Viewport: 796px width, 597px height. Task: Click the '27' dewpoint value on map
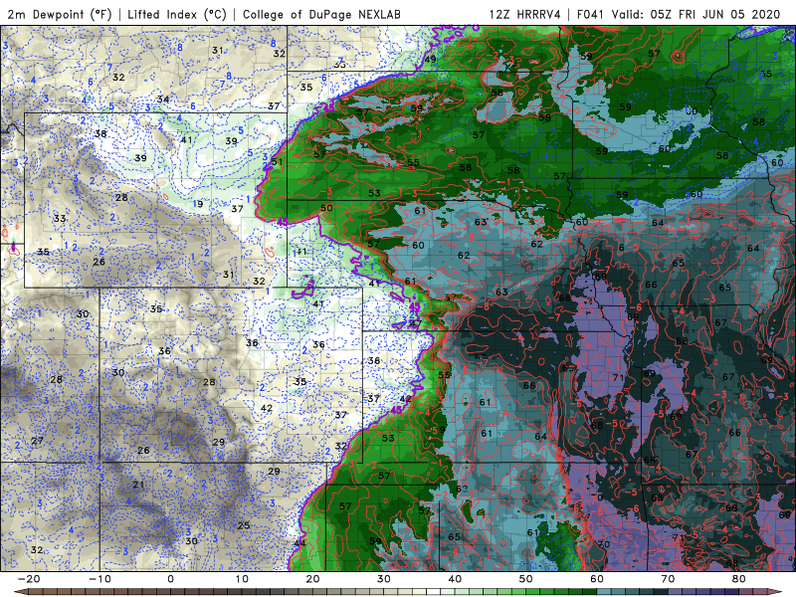[37, 441]
